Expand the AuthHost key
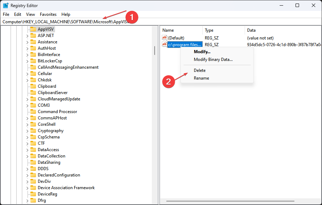 [27, 49]
